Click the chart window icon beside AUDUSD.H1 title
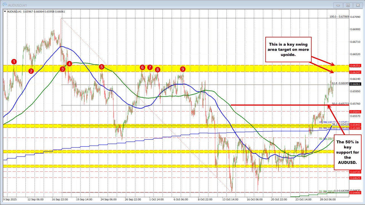 5,5
